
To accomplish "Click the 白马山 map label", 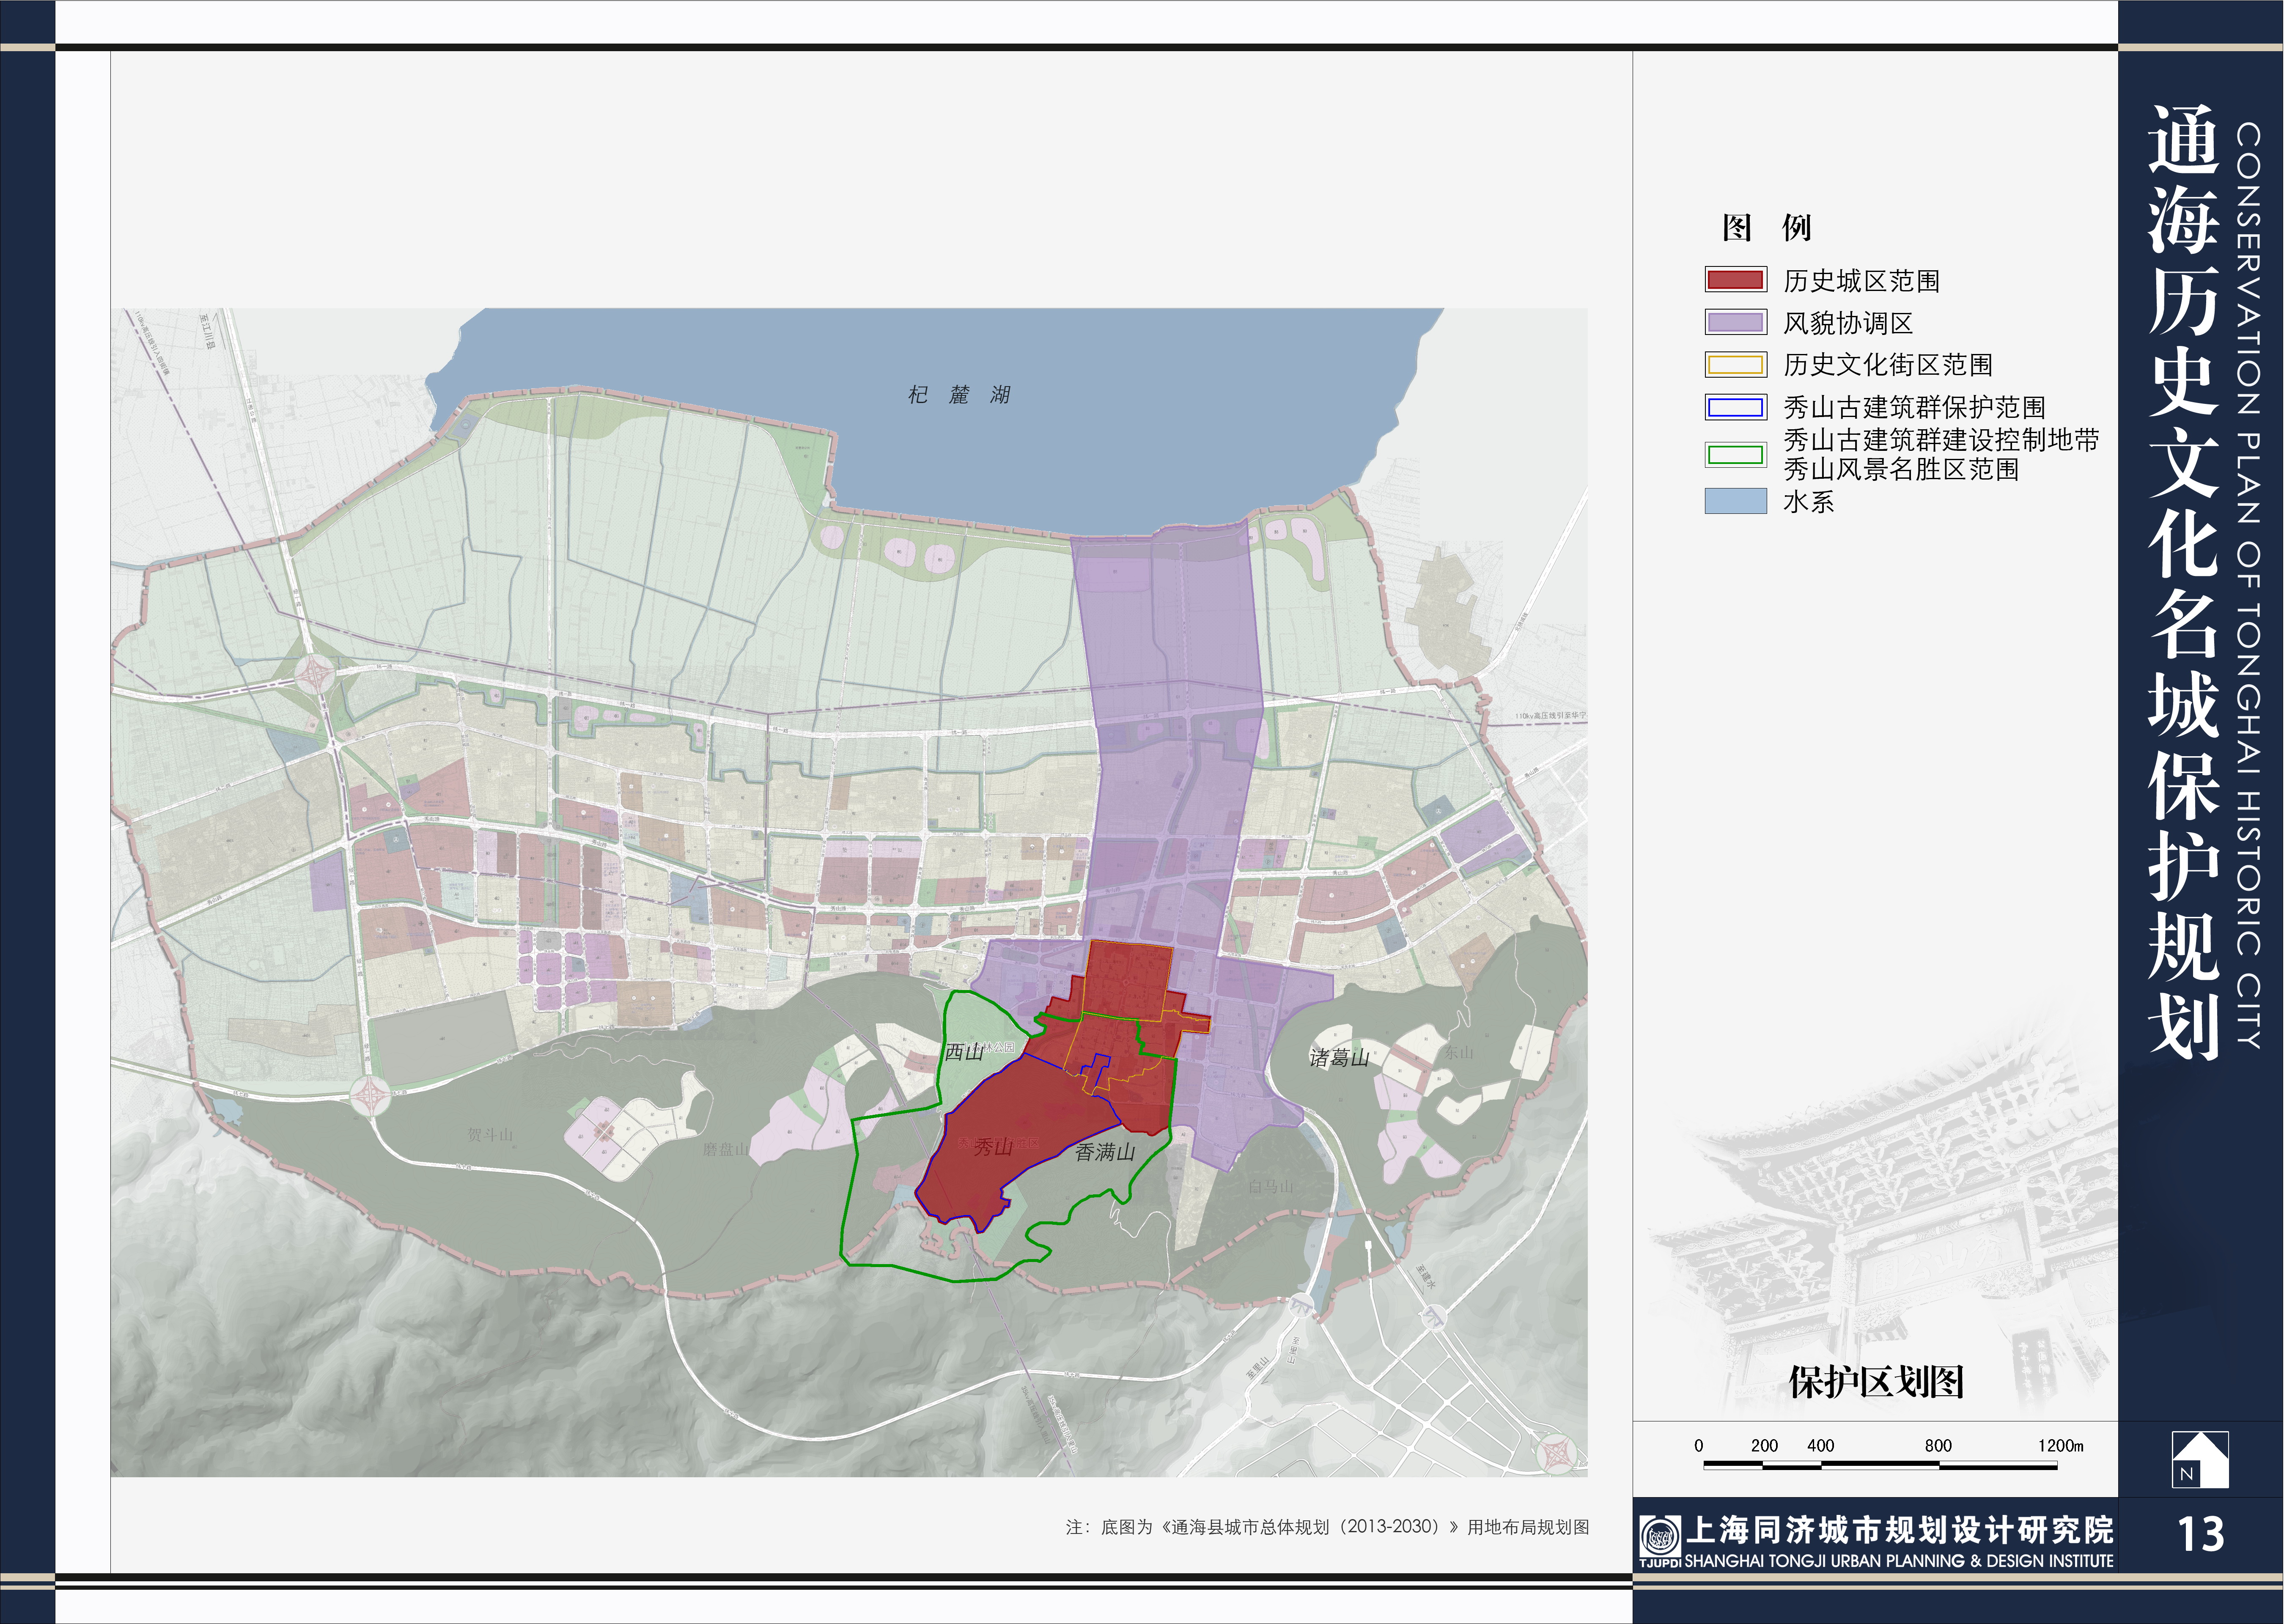I will 1271,1187.
